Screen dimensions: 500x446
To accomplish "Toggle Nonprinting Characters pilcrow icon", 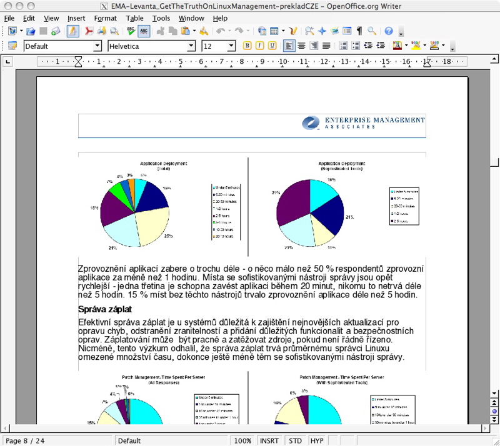I will click(x=359, y=31).
